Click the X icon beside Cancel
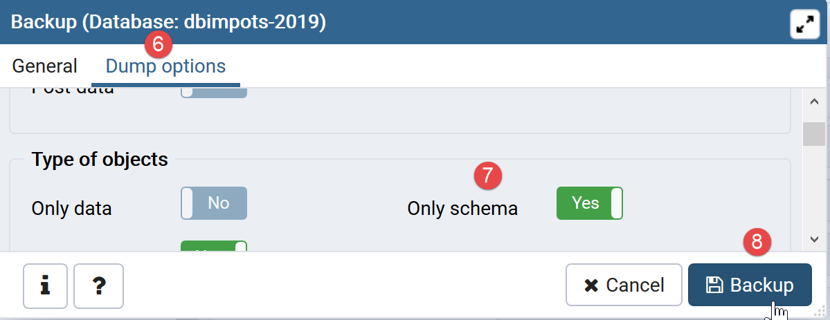Image resolution: width=830 pixels, height=320 pixels. 590,285
